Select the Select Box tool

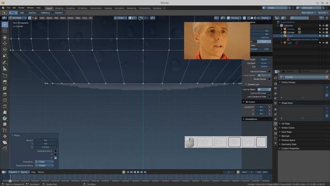click(x=5, y=25)
